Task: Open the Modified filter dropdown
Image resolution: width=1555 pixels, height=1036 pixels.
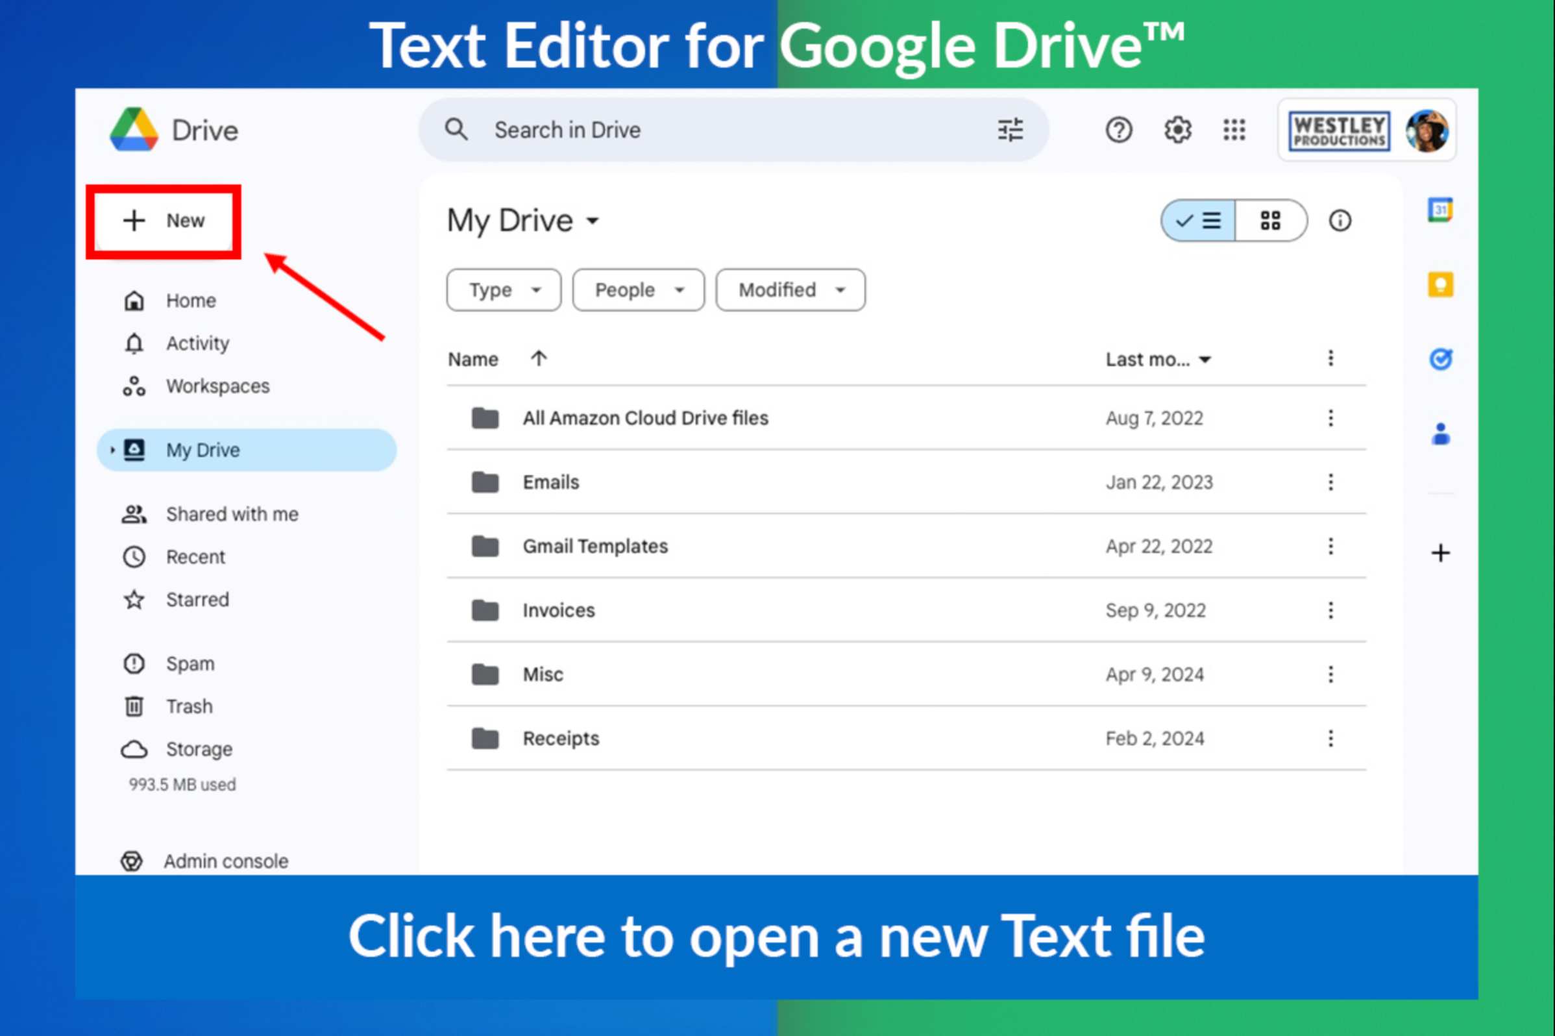Action: (x=790, y=290)
